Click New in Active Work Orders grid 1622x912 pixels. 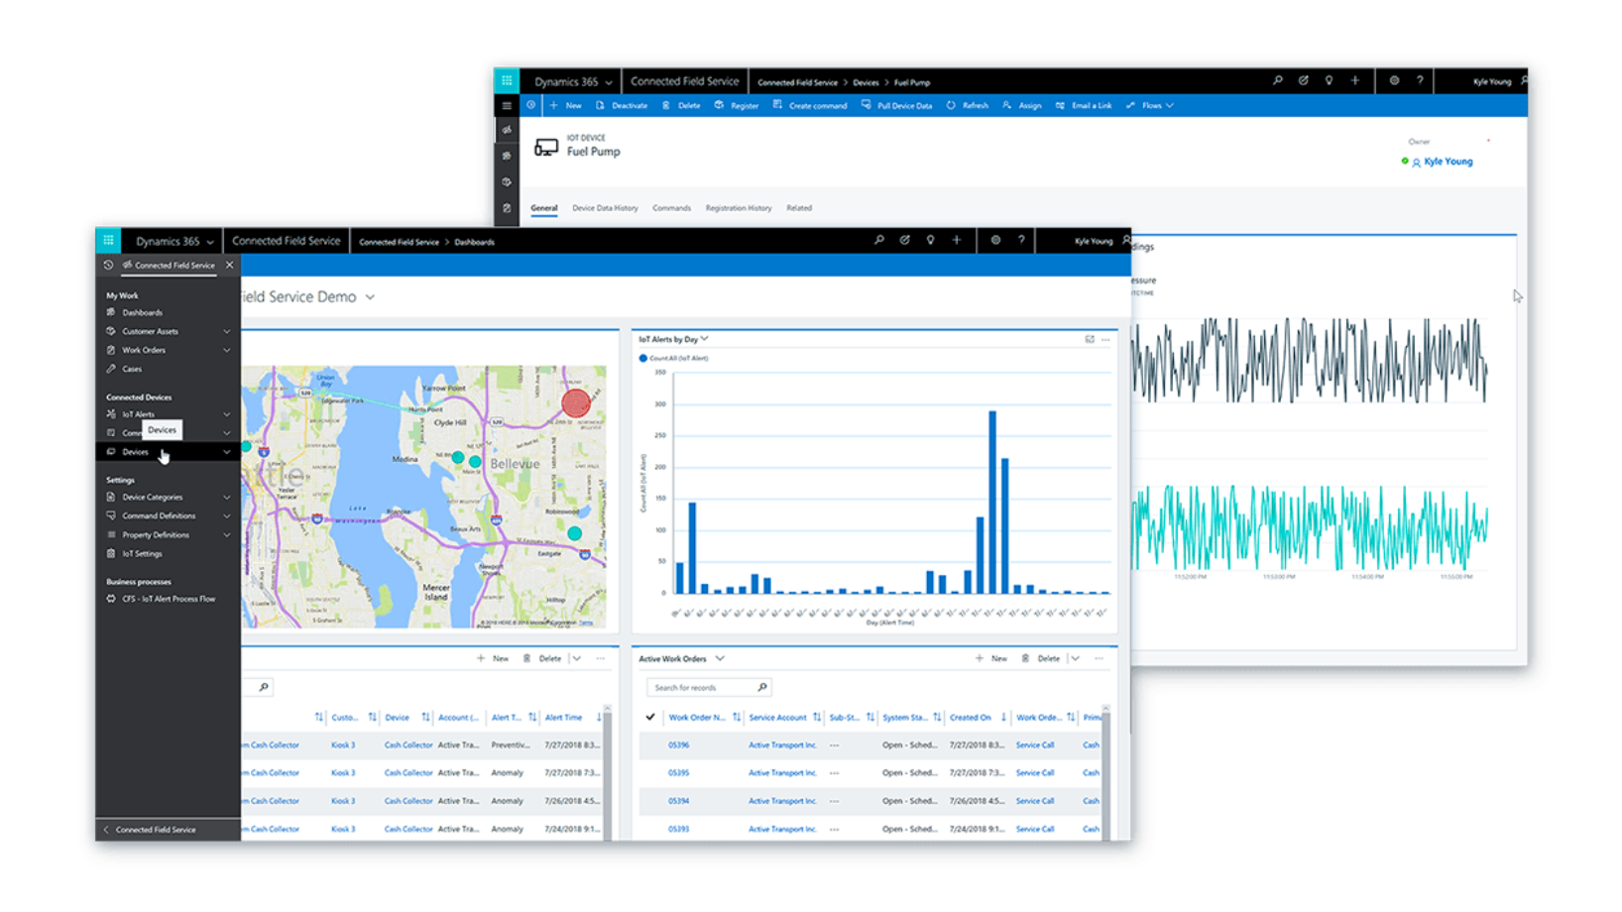[990, 658]
